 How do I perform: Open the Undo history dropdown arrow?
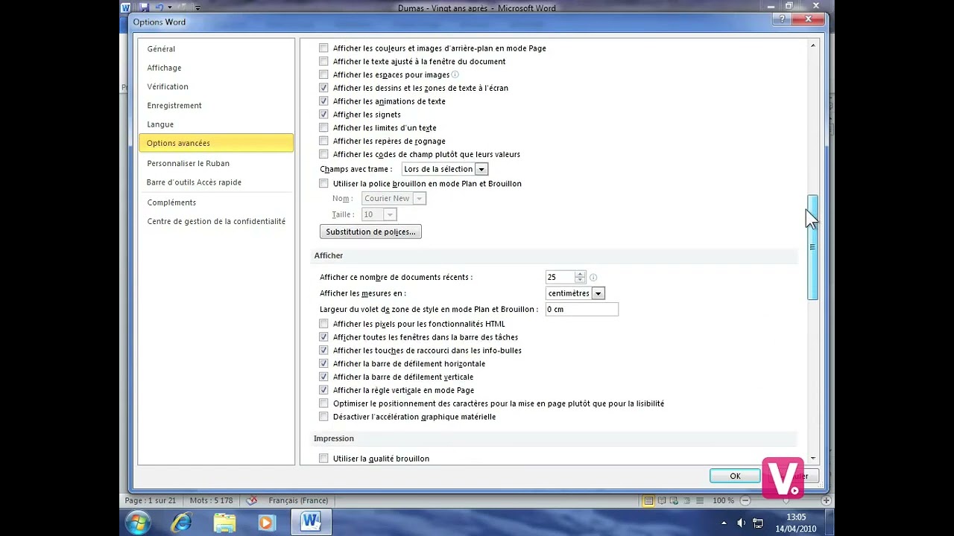(x=169, y=8)
